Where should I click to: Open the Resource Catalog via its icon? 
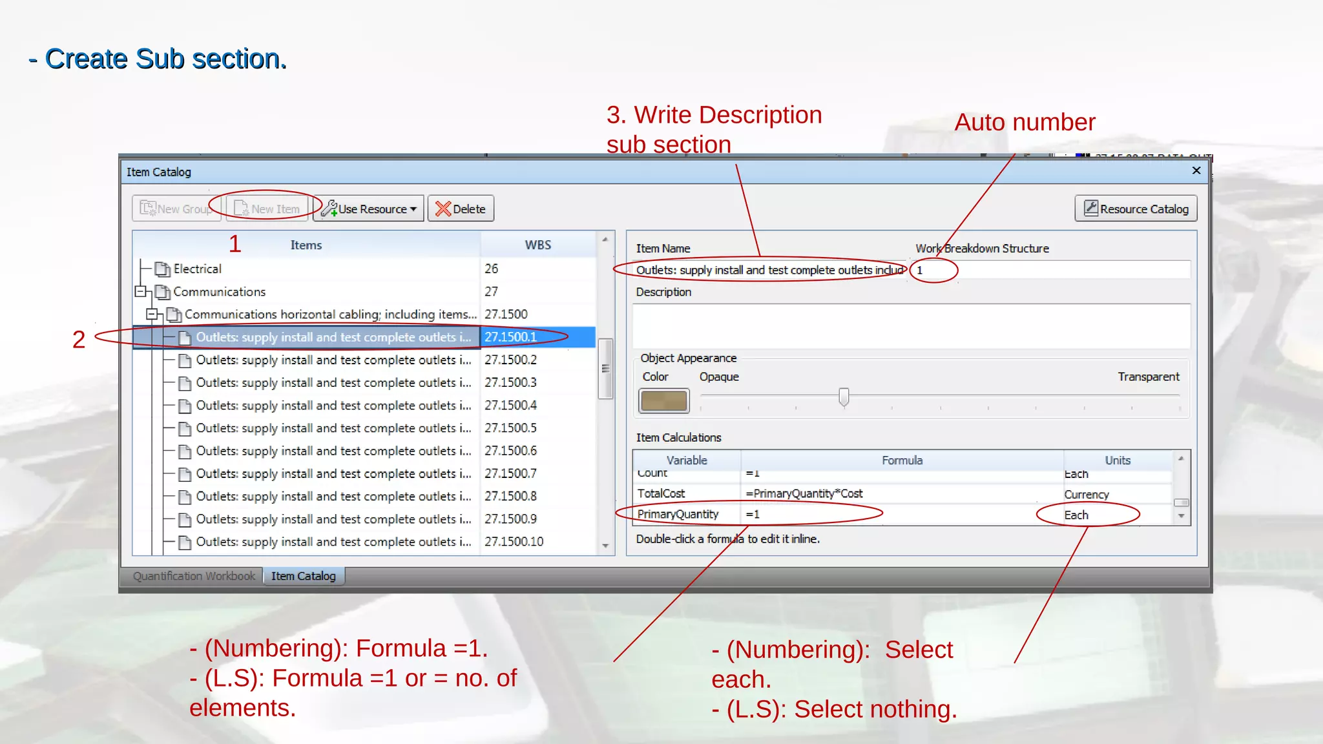[1091, 208]
